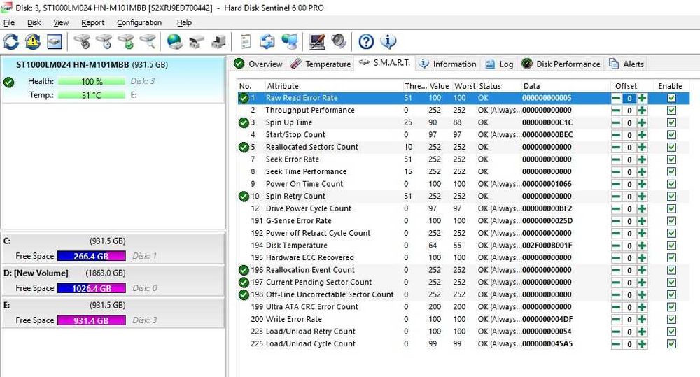Click green check icon beside Current Pending Sector Count
Image resolution: width=700 pixels, height=377 pixels.
[x=244, y=283]
